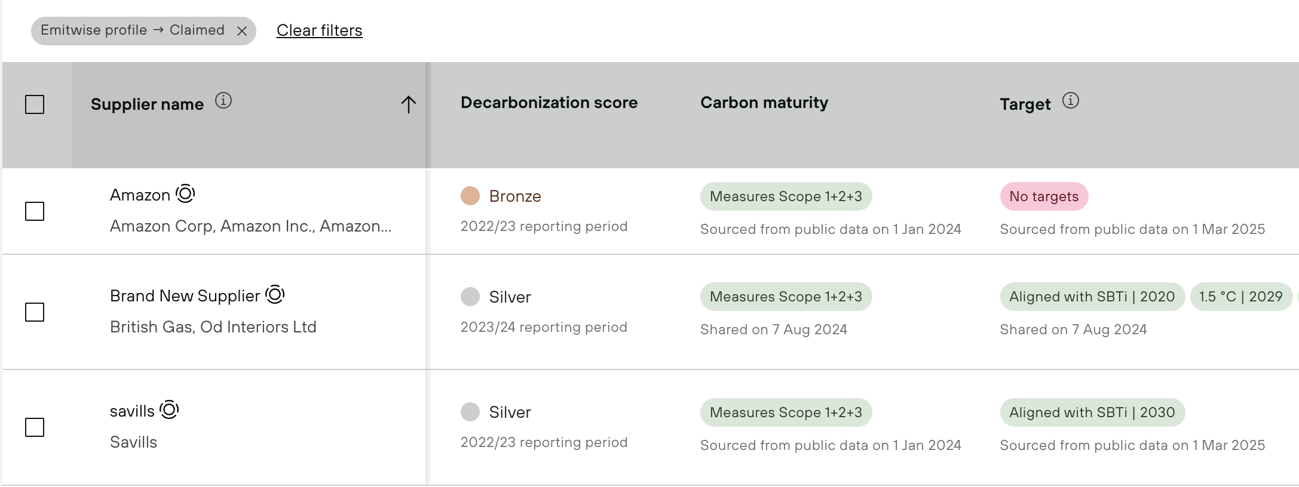Click the claimed profile icon beside savills
The image size is (1299, 487).
point(169,409)
